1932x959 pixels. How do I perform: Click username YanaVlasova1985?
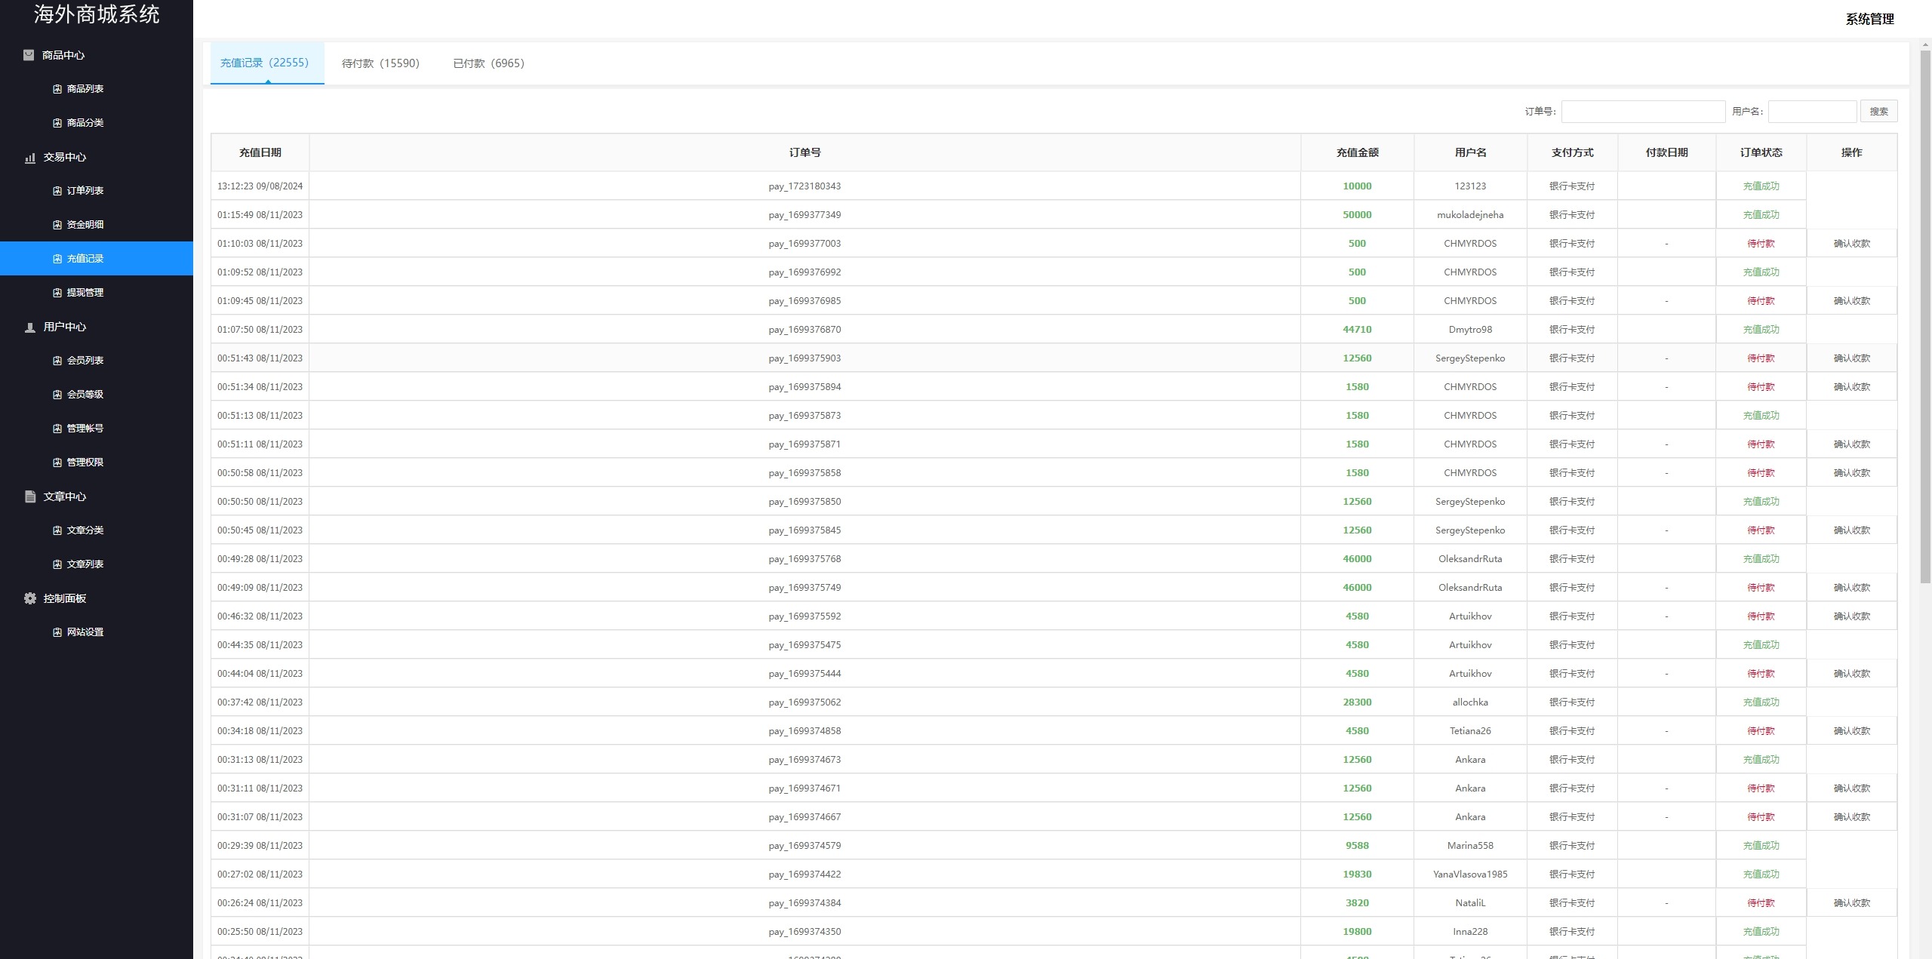(1470, 874)
